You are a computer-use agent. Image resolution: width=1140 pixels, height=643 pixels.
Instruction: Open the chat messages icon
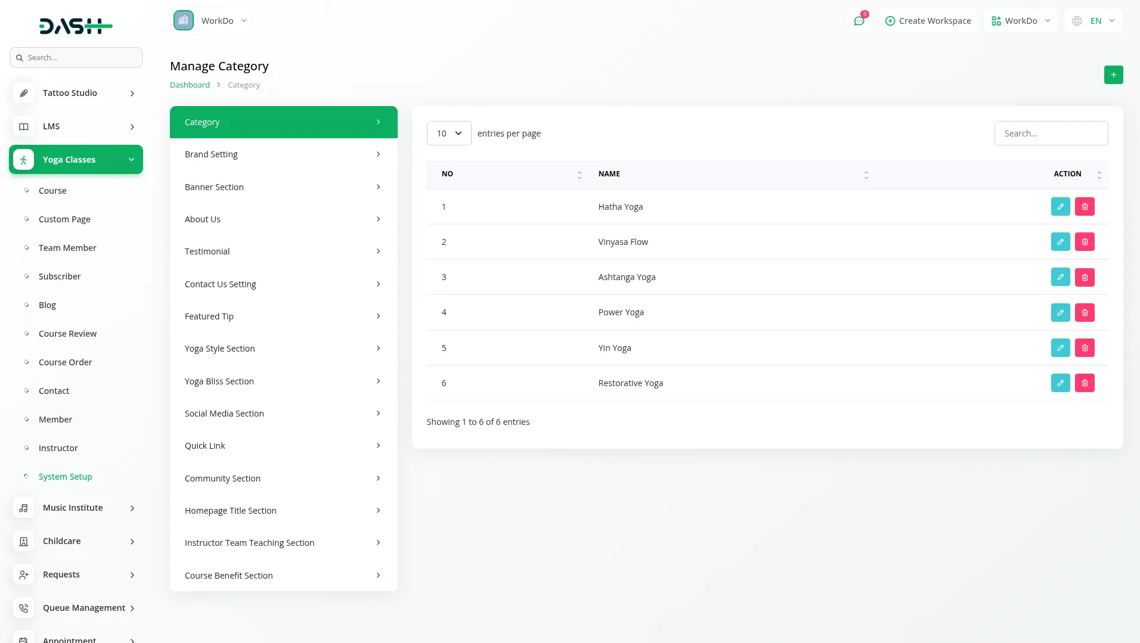click(x=859, y=21)
